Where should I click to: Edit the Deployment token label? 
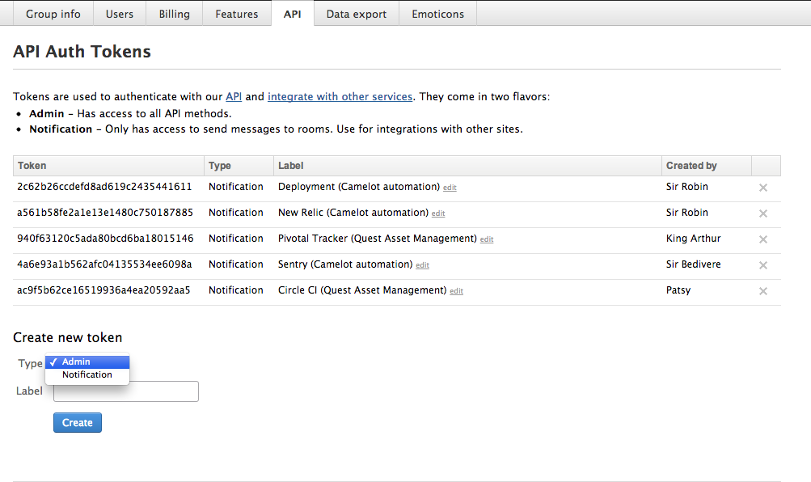click(450, 188)
